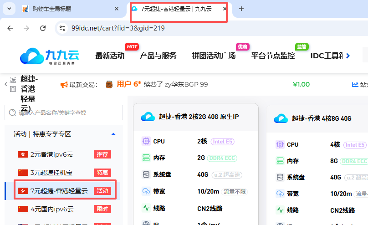The image size is (368, 225).
Task: Open 最新活动 menu
Action: coord(110,56)
